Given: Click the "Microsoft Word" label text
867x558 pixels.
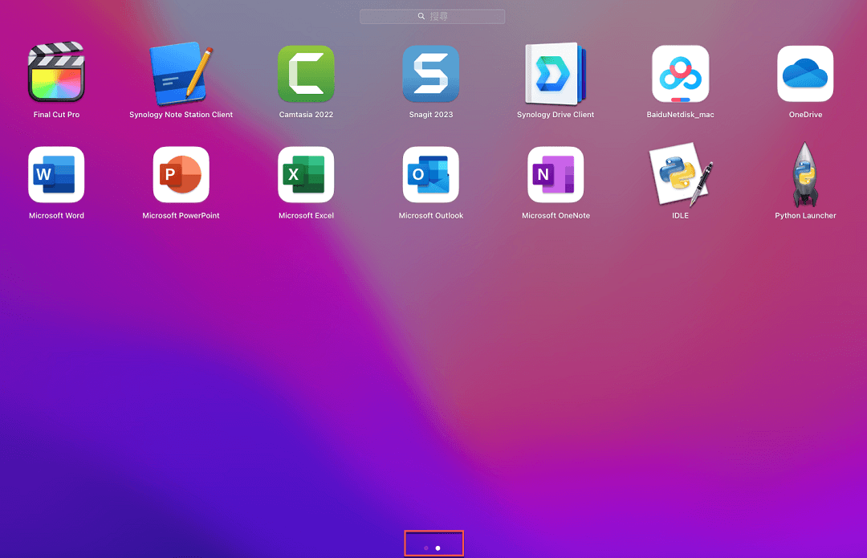Looking at the screenshot, I should [x=56, y=216].
